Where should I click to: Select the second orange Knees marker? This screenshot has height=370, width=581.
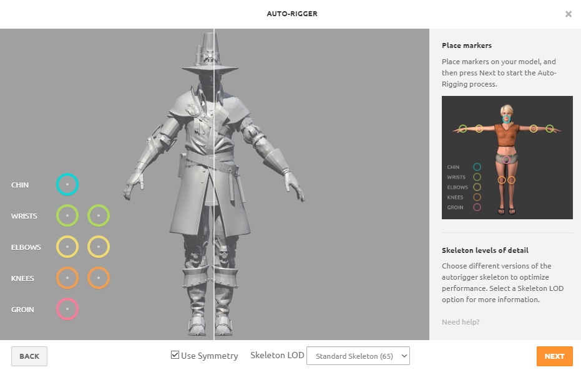99,278
